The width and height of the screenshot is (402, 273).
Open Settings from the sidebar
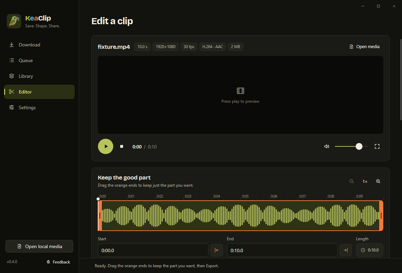click(x=39, y=107)
